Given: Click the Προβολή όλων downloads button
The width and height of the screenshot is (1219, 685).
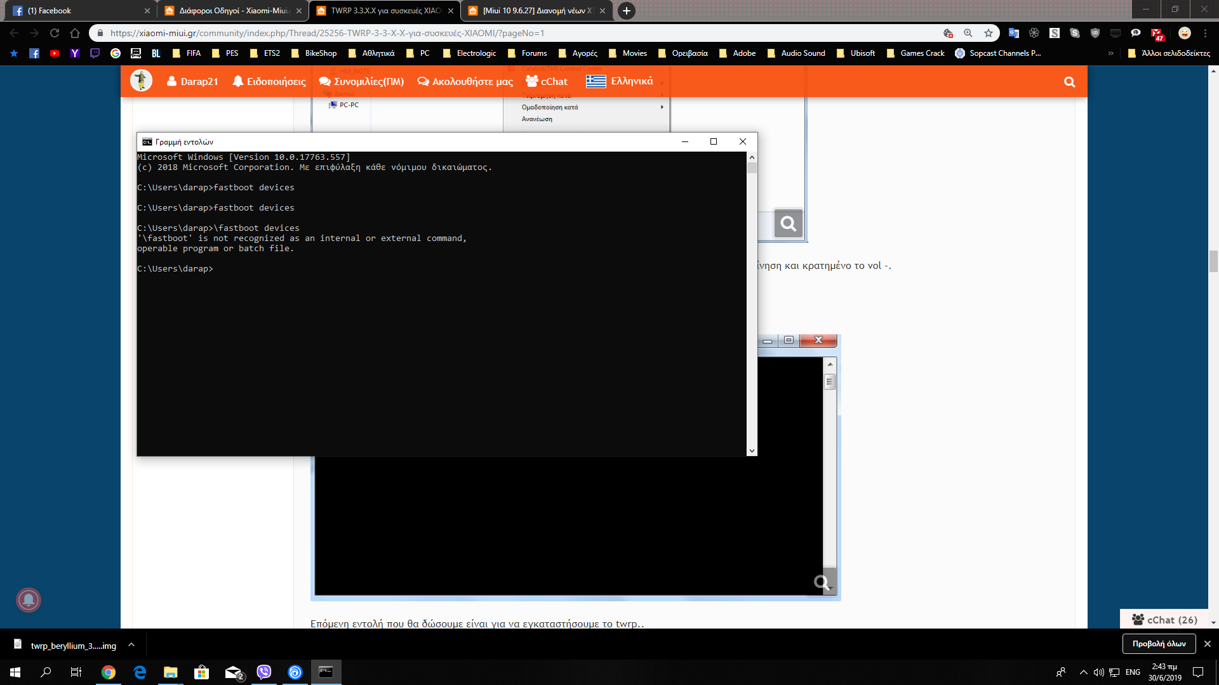Looking at the screenshot, I should (1159, 644).
